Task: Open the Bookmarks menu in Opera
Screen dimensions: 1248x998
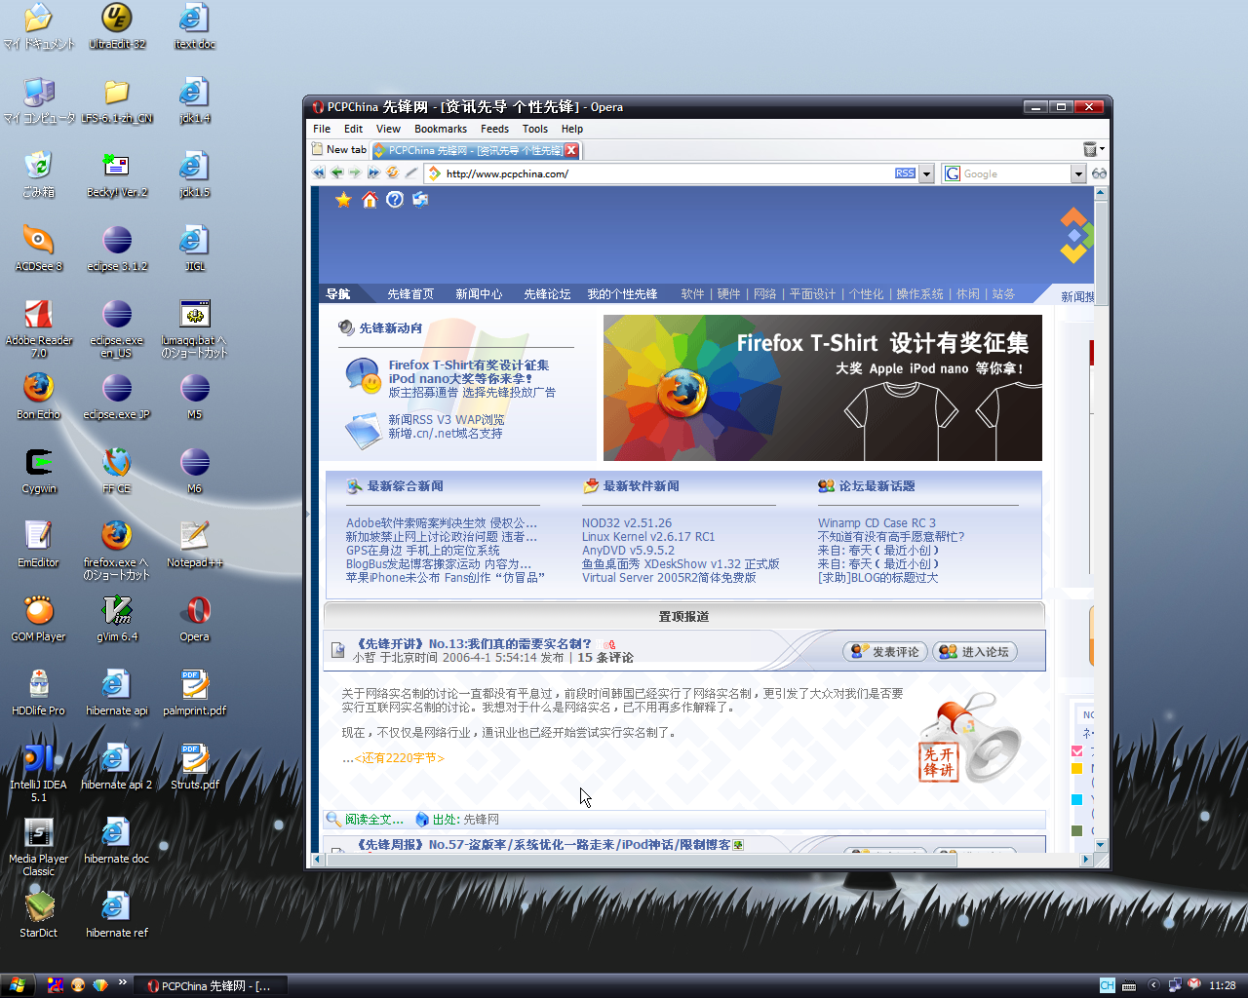Action: pos(441,129)
